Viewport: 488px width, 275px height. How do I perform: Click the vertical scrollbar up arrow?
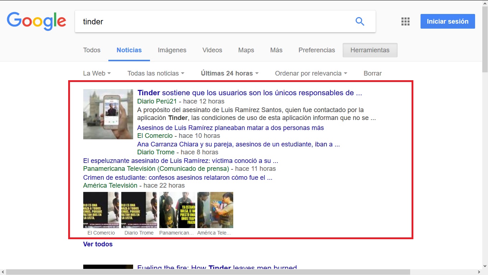(485, 3)
